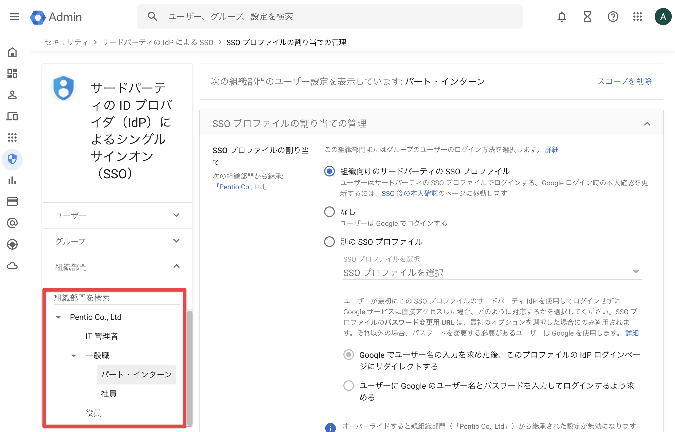Collapse the 一般職 tree node
675x432 pixels.
[x=73, y=356]
